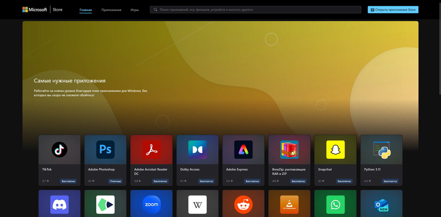Click the Microsoft logo in header

(x=35, y=10)
